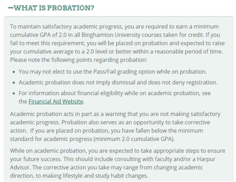The height and width of the screenshot is (182, 236).
Task: Click the phrase "Pass/Fail" in the first bullet
Action: coord(102,71)
